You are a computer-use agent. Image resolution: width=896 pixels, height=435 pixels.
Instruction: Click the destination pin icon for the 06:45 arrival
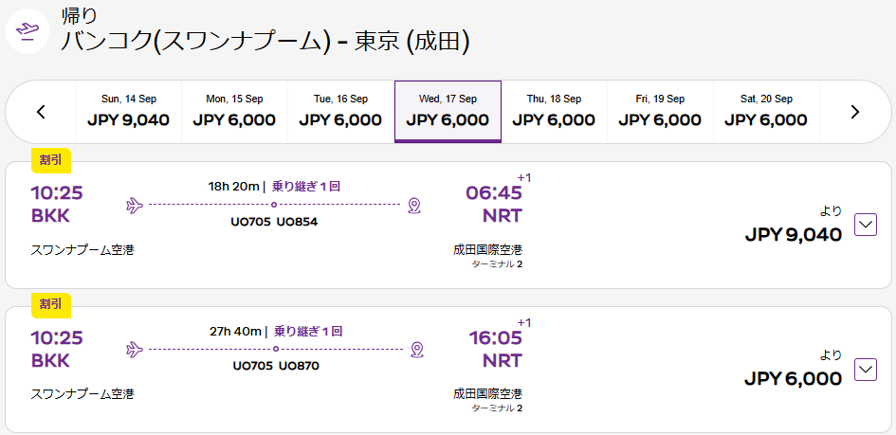(x=415, y=205)
